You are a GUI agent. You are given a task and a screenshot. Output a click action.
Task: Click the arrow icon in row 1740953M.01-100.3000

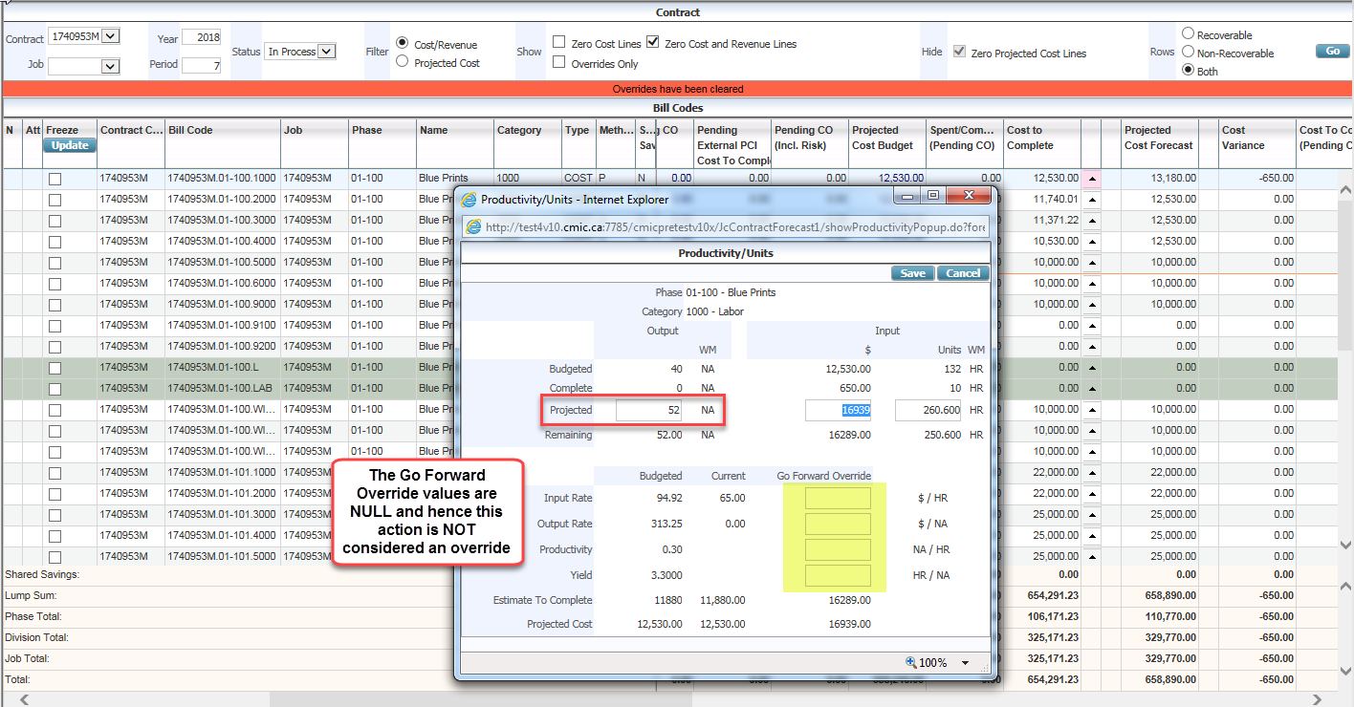(x=1092, y=220)
